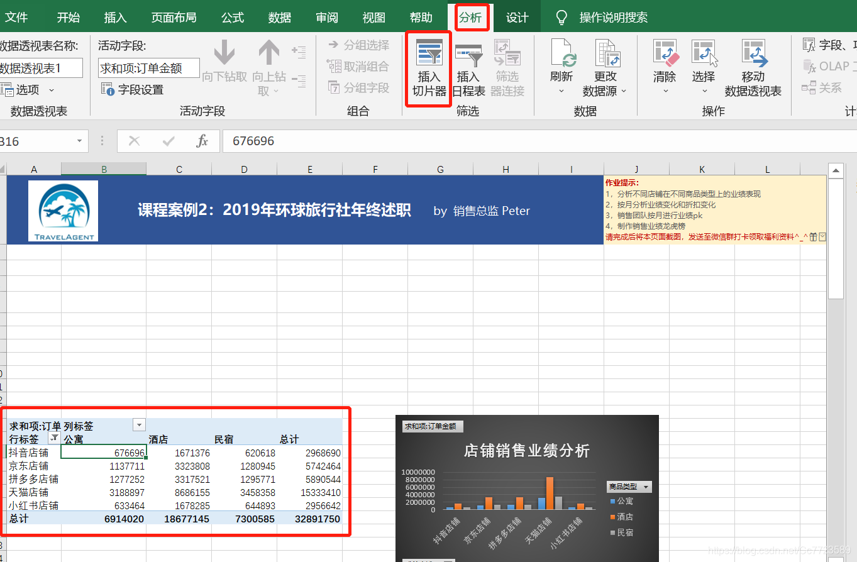Screen dimensions: 857x562
Task: Open the File (文件) tab
Action: pyautogui.click(x=16, y=17)
